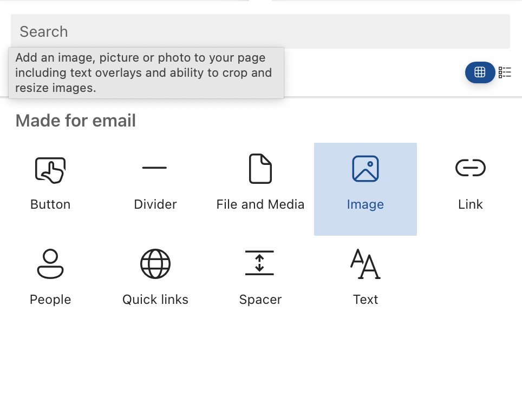Click the Button web part icon
Viewport: 522px width, 412px height.
(50, 169)
